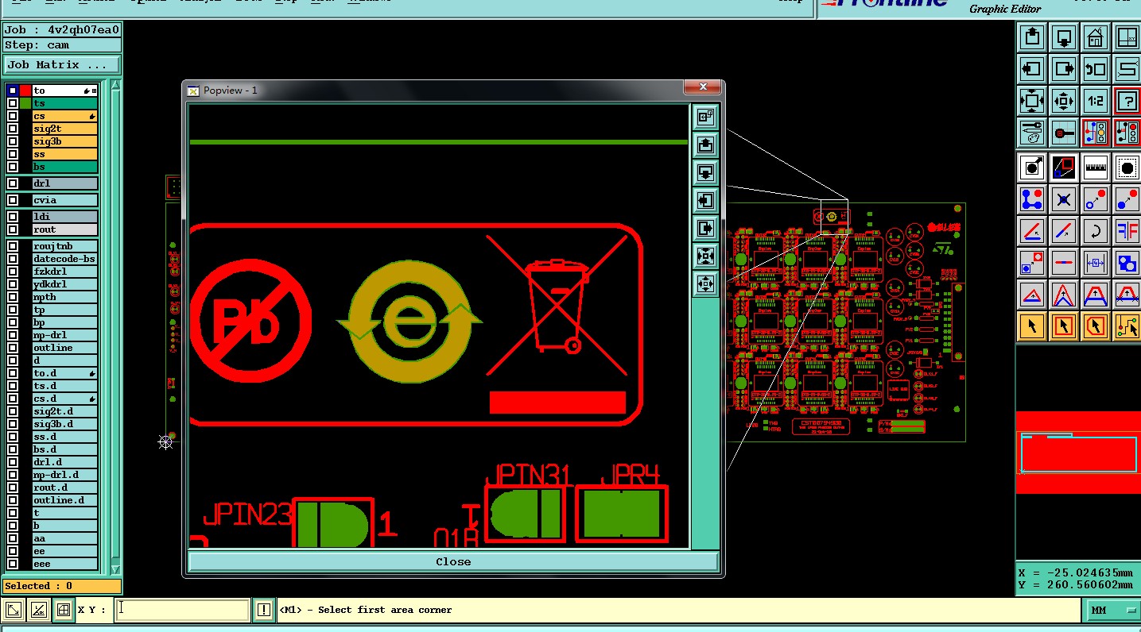Select the arrow-in-polygon select tool
The width and height of the screenshot is (1141, 632).
click(1095, 326)
